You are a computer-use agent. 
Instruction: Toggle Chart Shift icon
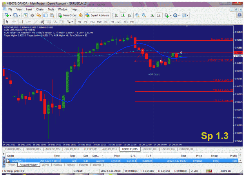pos(159,15)
